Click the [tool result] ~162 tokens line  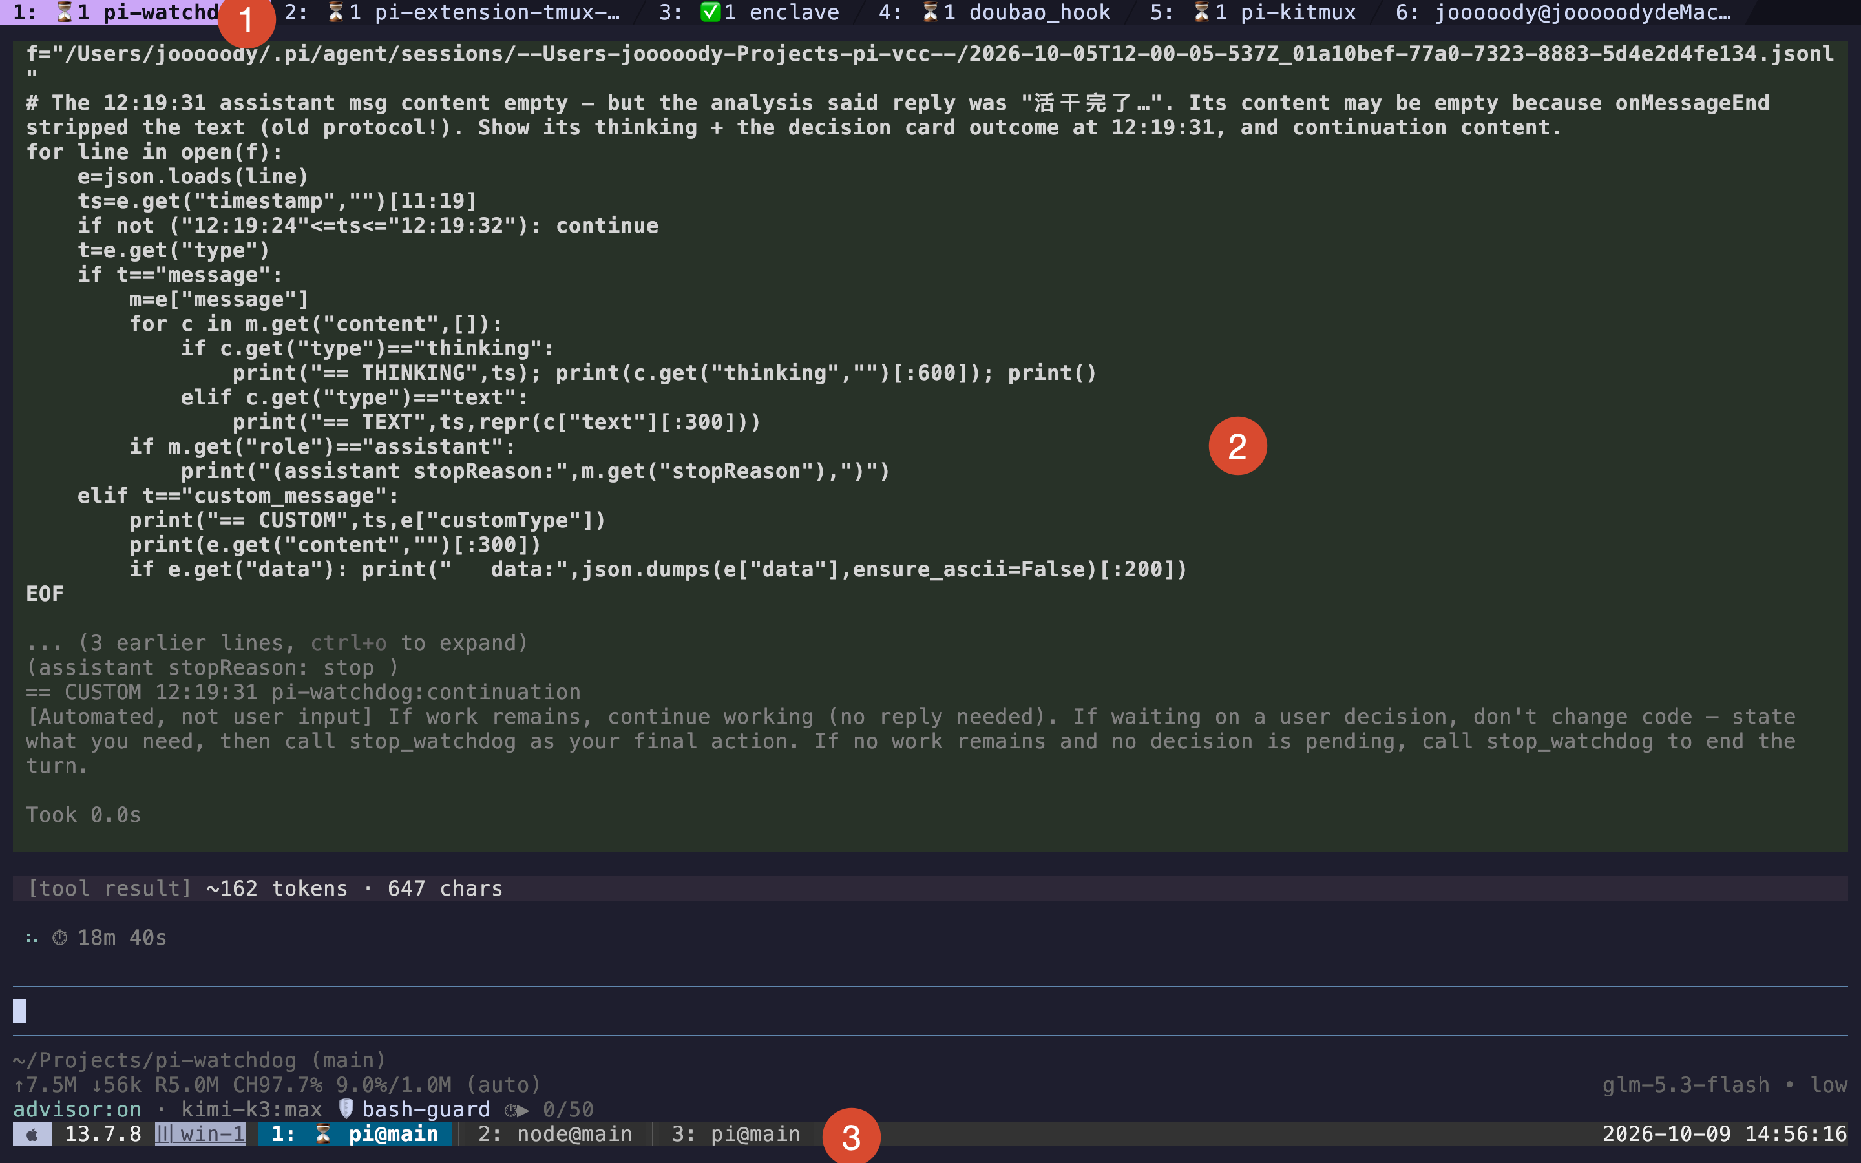click(930, 888)
